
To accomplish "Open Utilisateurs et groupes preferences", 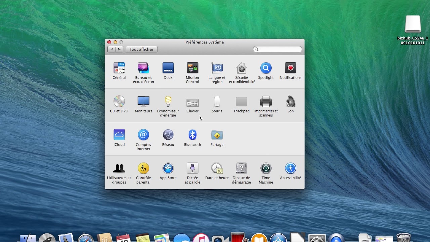I will (x=119, y=173).
